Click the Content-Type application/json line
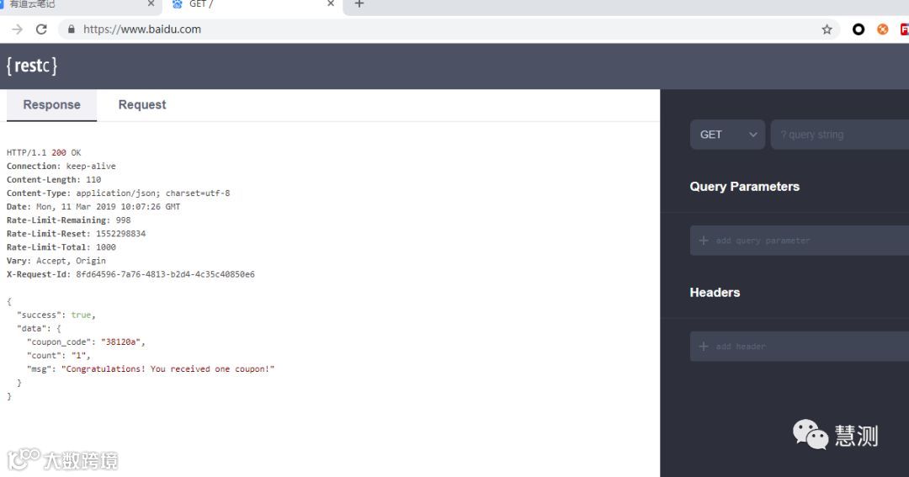This screenshot has height=477, width=909. click(119, 193)
